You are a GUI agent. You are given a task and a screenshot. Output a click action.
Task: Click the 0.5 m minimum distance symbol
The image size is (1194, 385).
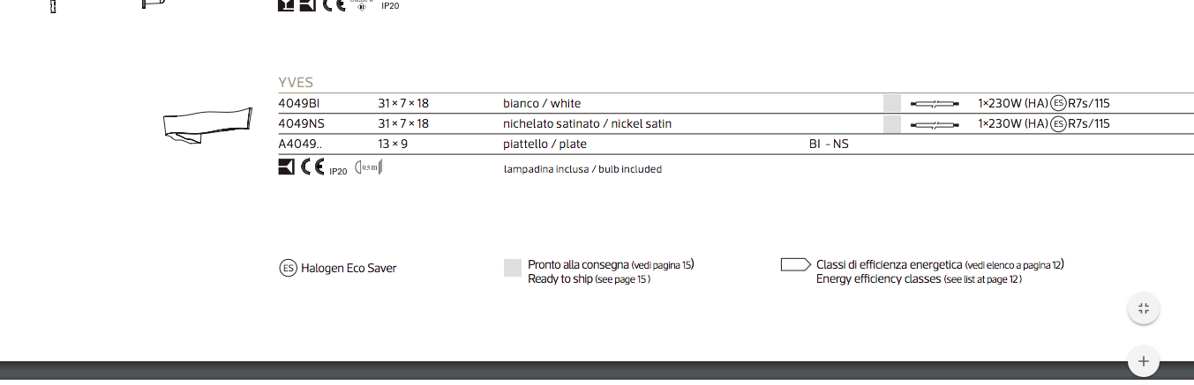point(369,167)
